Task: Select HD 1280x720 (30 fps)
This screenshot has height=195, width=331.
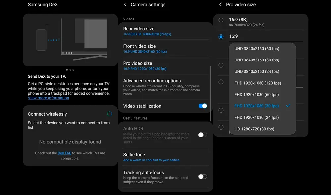Action: tap(254, 129)
